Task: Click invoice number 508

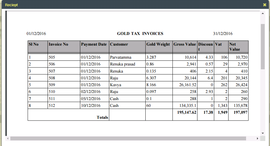Action: [52, 78]
